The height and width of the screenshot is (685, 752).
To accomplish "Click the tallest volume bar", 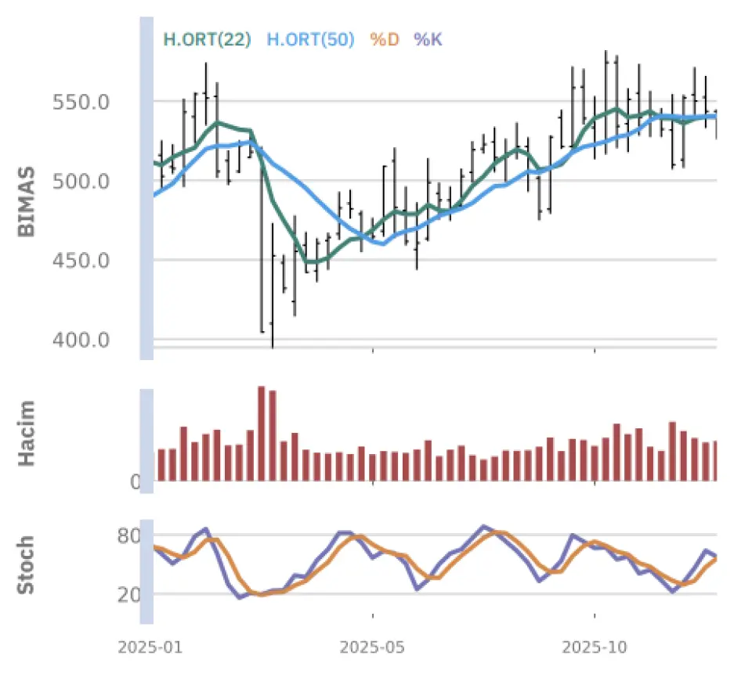I will [262, 433].
